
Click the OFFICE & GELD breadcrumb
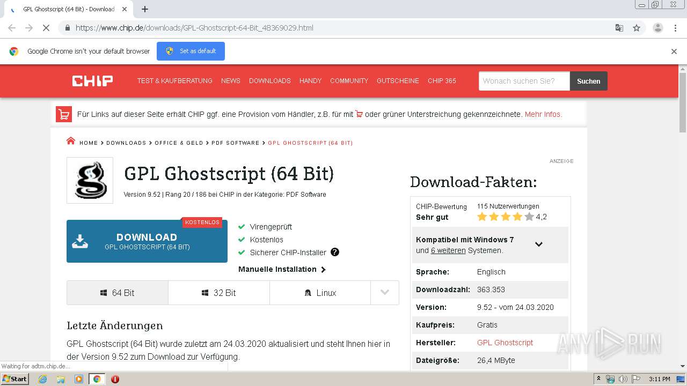click(x=179, y=143)
